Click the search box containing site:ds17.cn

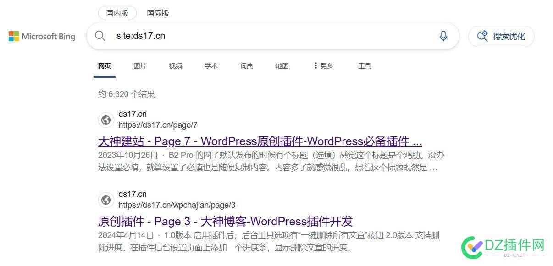pyautogui.click(x=273, y=36)
